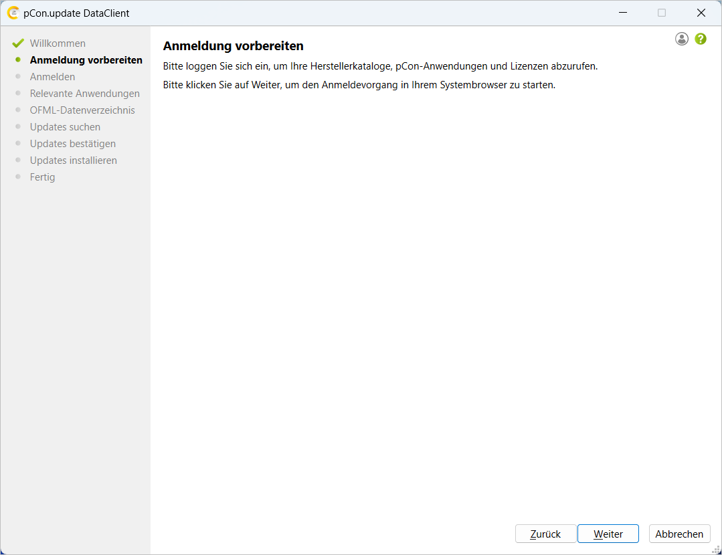Close the DataClient window
The image size is (722, 555).
[x=701, y=13]
